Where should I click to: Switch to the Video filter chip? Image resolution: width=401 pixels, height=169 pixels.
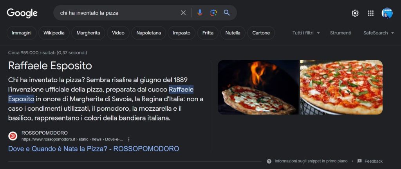click(118, 33)
